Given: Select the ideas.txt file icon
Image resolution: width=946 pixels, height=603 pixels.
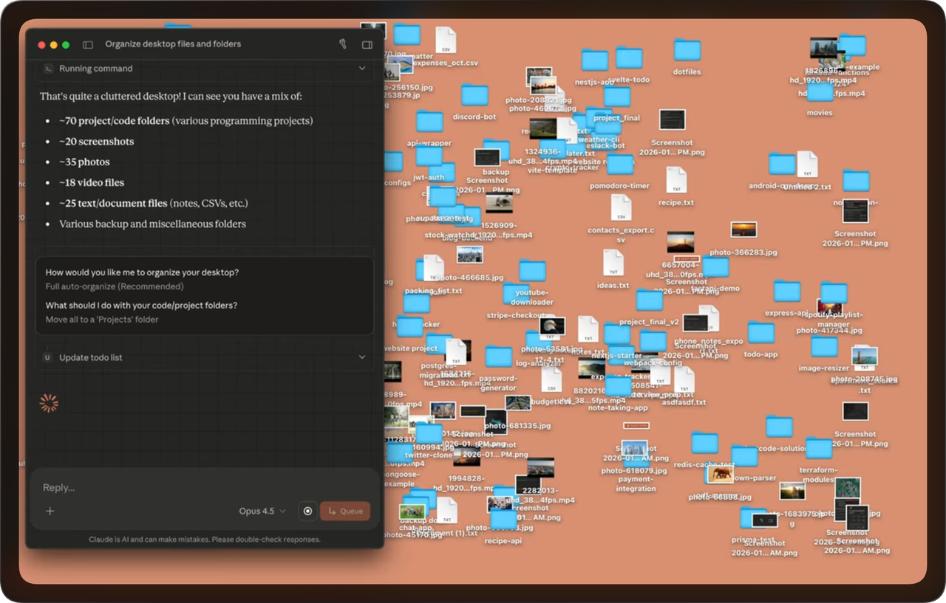Looking at the screenshot, I should [x=613, y=263].
